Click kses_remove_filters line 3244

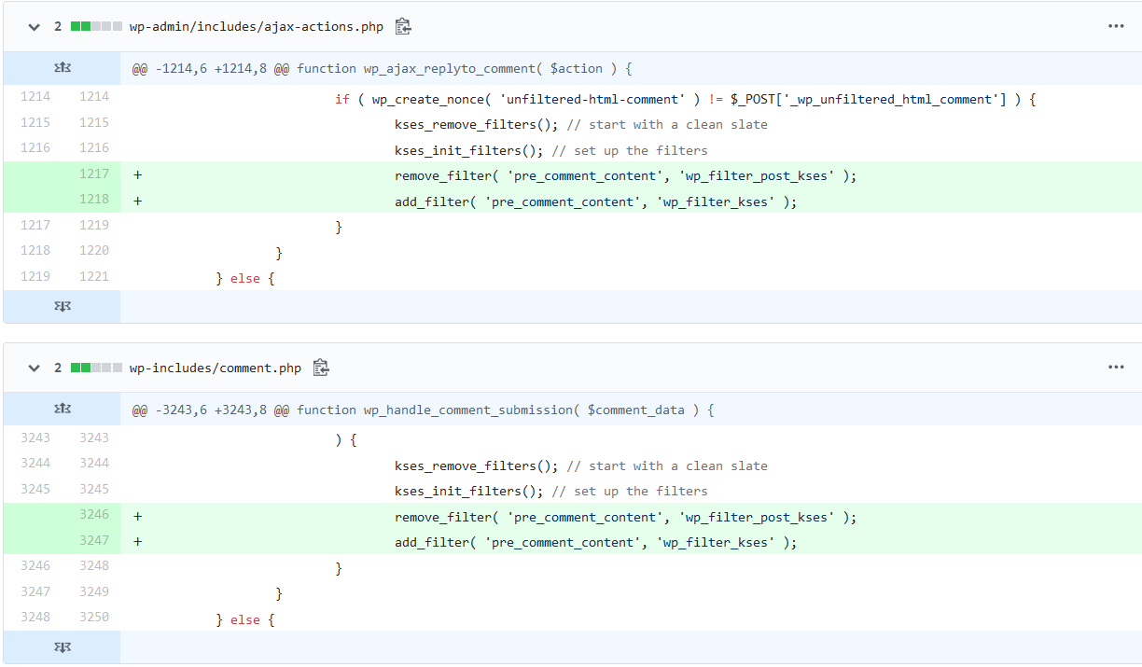pyautogui.click(x=580, y=466)
